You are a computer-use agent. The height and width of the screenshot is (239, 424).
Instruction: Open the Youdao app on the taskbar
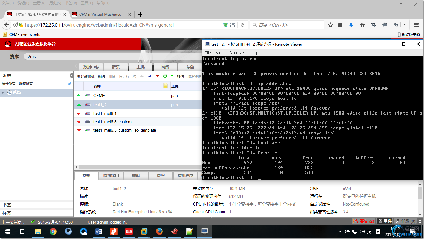[129, 232]
